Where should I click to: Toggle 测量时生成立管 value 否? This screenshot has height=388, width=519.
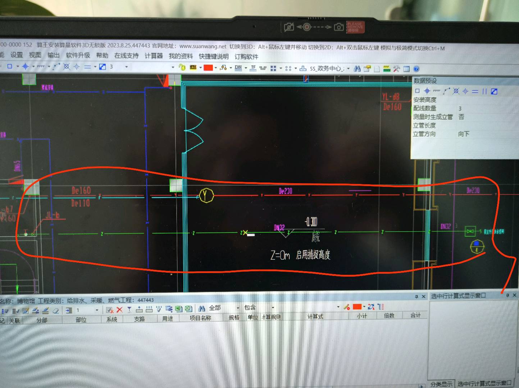click(x=461, y=117)
